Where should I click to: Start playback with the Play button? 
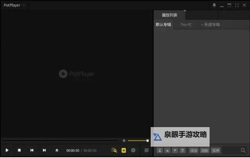click(7, 150)
